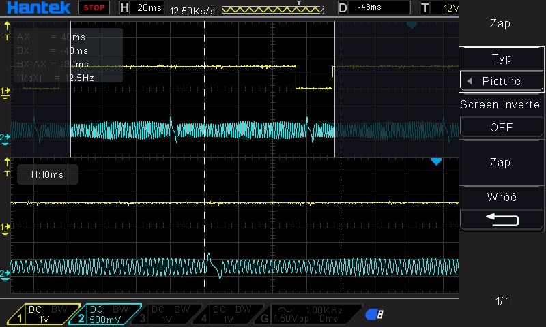Viewport: 546px width, 327px height.
Task: Open the Typ Picture selector
Action: tap(501, 81)
